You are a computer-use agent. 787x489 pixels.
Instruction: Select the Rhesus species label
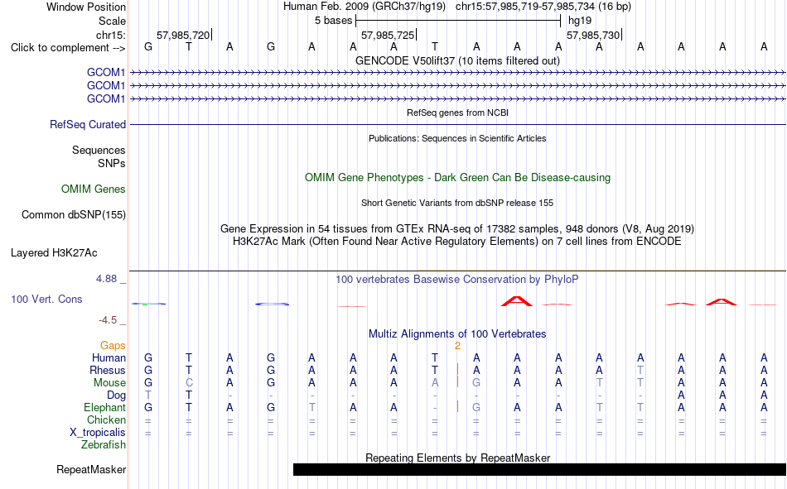(108, 370)
